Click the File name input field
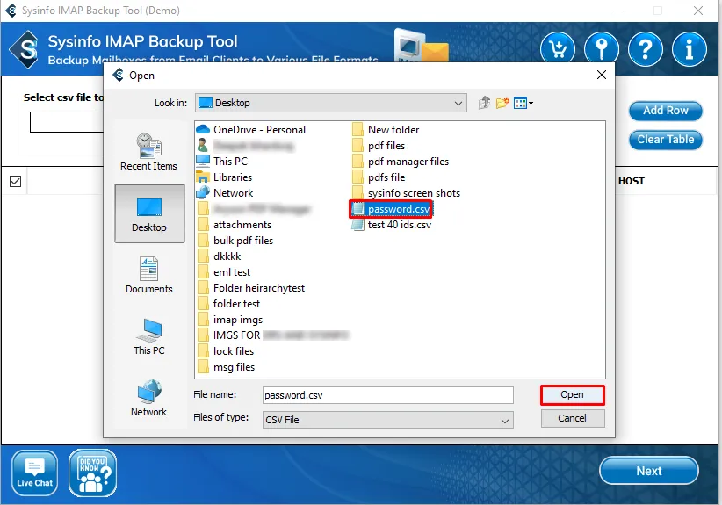This screenshot has width=722, height=505. tap(388, 395)
